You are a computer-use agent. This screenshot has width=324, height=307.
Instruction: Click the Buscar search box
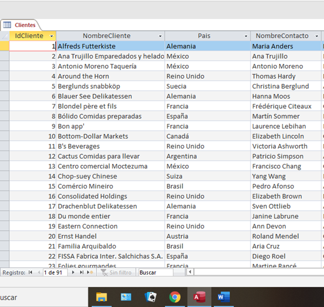(x=155, y=272)
